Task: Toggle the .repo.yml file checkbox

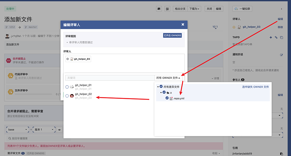Action: click(x=167, y=98)
